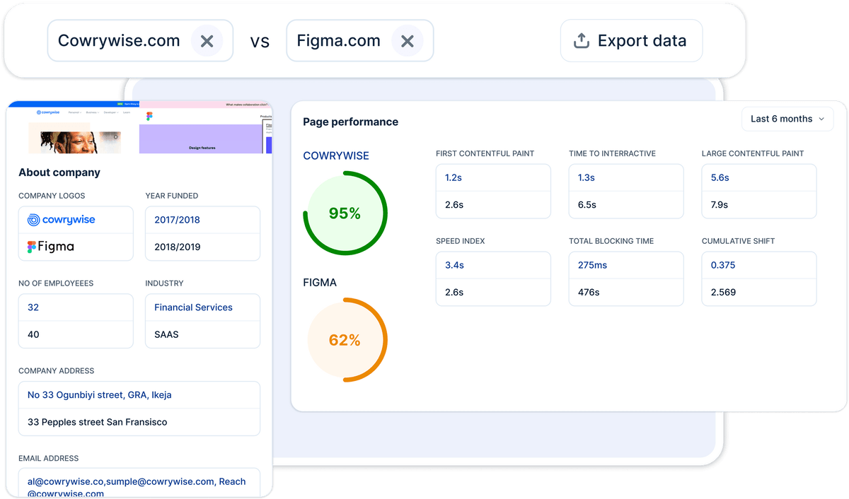Screen dimensions: 849x499
Task: Click the 2.6s First Contentful Paint field
Action: point(493,205)
